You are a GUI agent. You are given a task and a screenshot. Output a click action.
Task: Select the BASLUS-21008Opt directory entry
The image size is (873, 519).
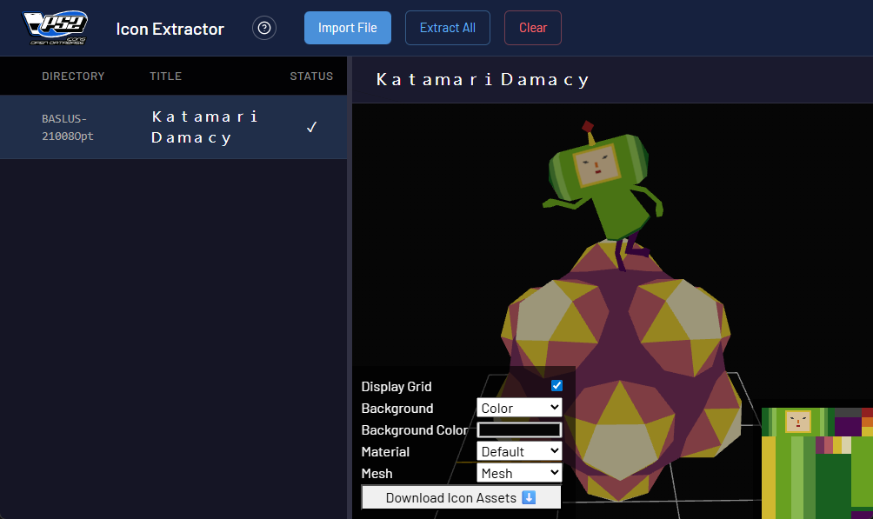[68, 127]
